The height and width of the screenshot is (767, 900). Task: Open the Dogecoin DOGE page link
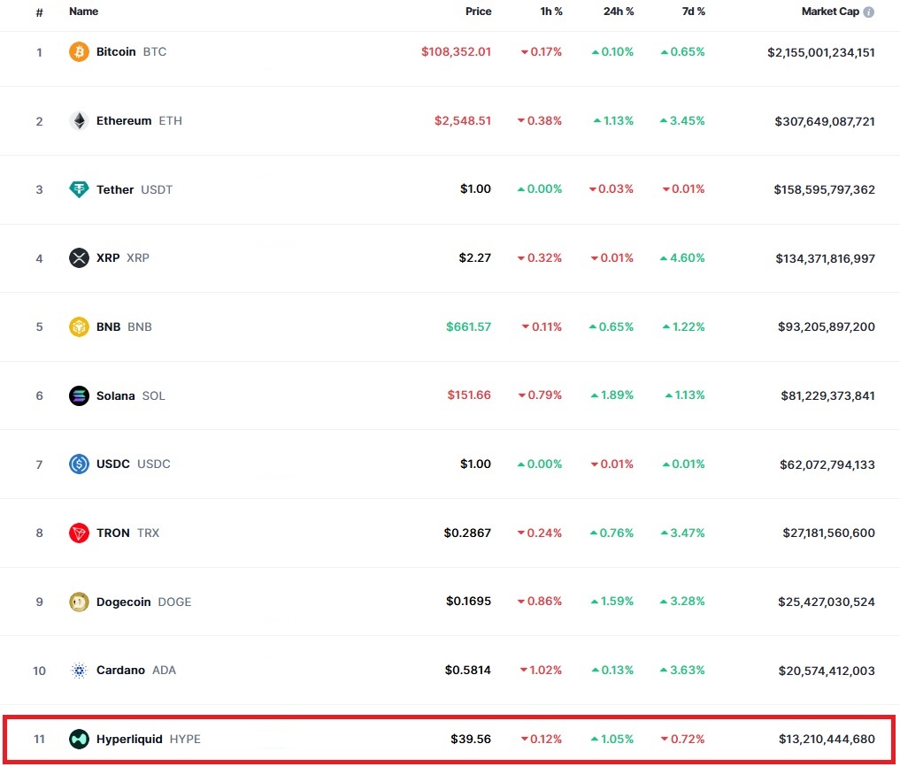tap(143, 602)
